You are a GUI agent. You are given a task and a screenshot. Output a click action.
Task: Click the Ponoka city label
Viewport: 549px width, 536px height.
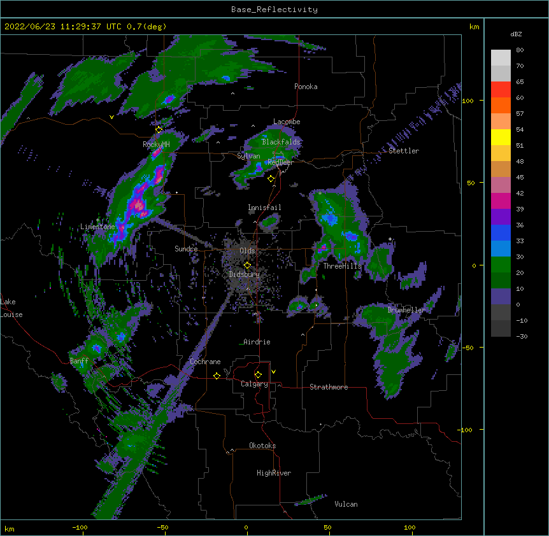(306, 87)
